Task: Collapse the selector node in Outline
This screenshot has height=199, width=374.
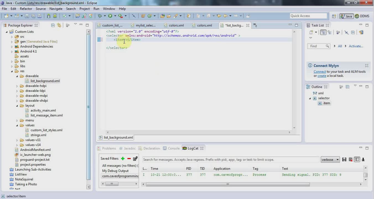Action: (310, 98)
